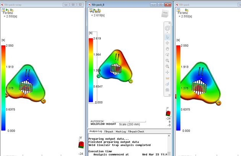Restore the fill+pack_B window size
The image size is (241, 156).
point(160,5)
